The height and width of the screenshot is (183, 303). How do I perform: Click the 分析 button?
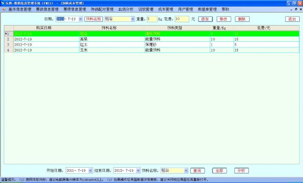point(241,170)
